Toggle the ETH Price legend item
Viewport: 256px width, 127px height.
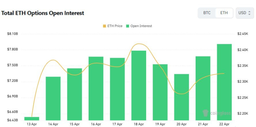[x=113, y=26]
